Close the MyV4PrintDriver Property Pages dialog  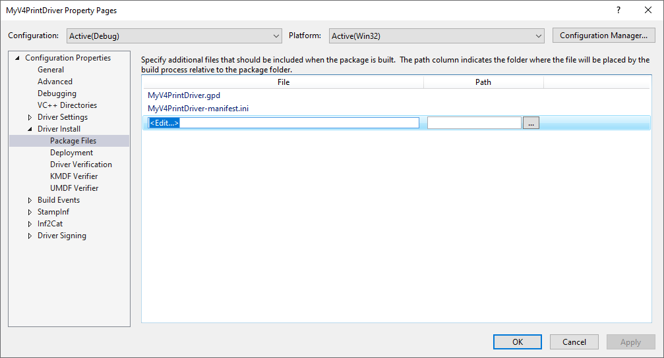(x=648, y=10)
